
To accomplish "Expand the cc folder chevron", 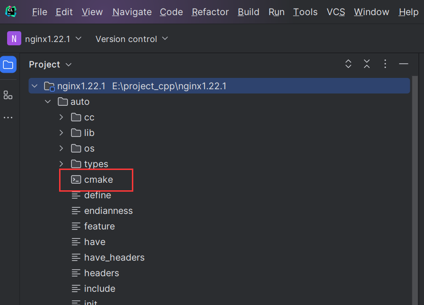I will tap(61, 117).
